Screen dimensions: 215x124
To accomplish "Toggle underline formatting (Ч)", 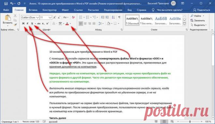I will (32, 23).
